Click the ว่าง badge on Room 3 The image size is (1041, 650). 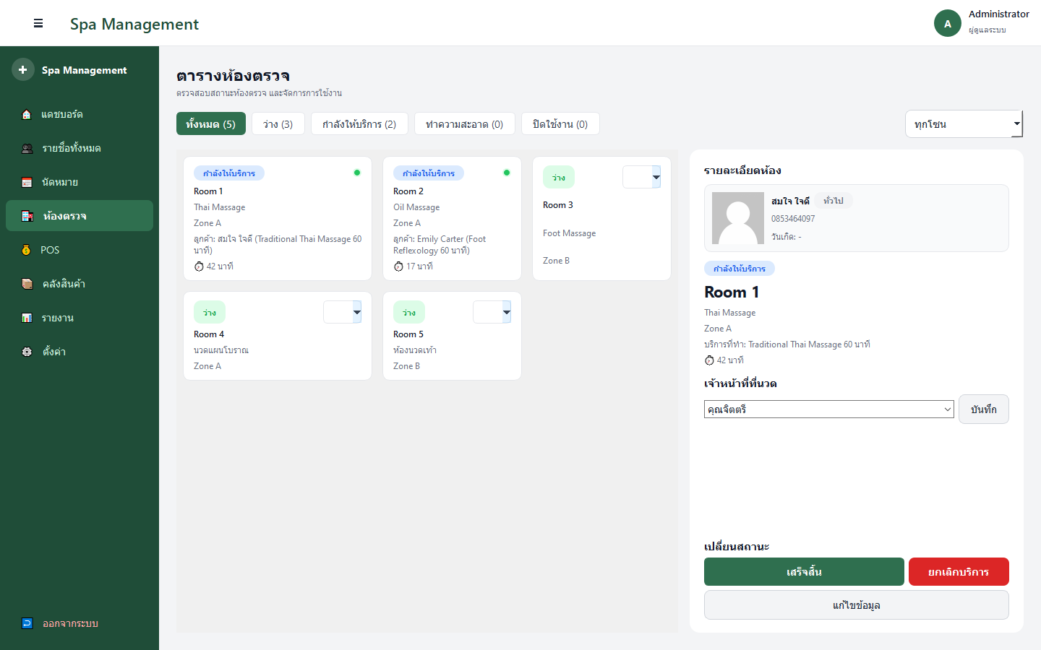[559, 177]
